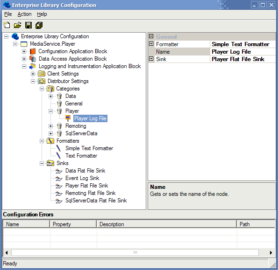Click the Event Log Sink icon
Screen dimensions: 278x270
point(59,179)
